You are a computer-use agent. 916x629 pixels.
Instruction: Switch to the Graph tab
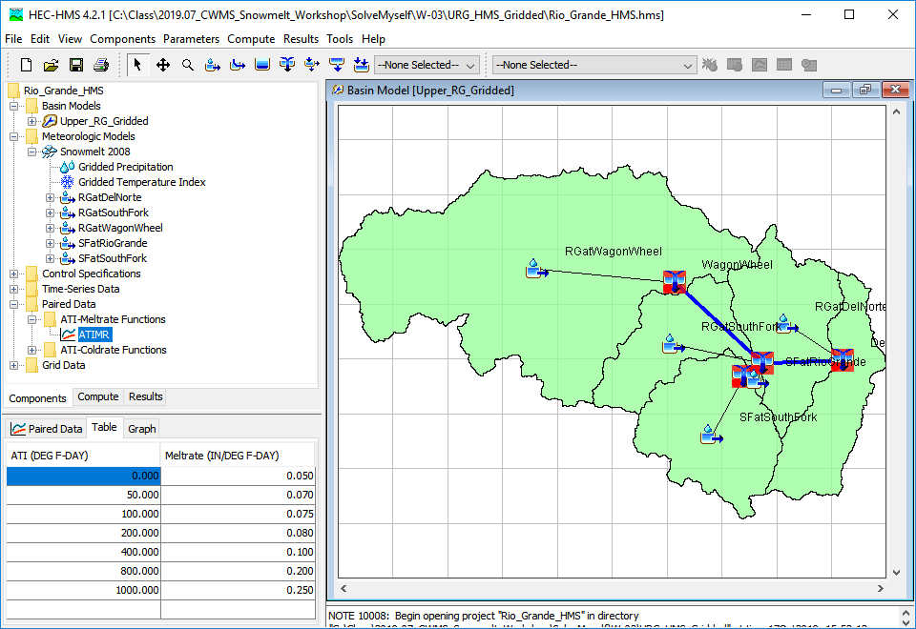coord(142,429)
